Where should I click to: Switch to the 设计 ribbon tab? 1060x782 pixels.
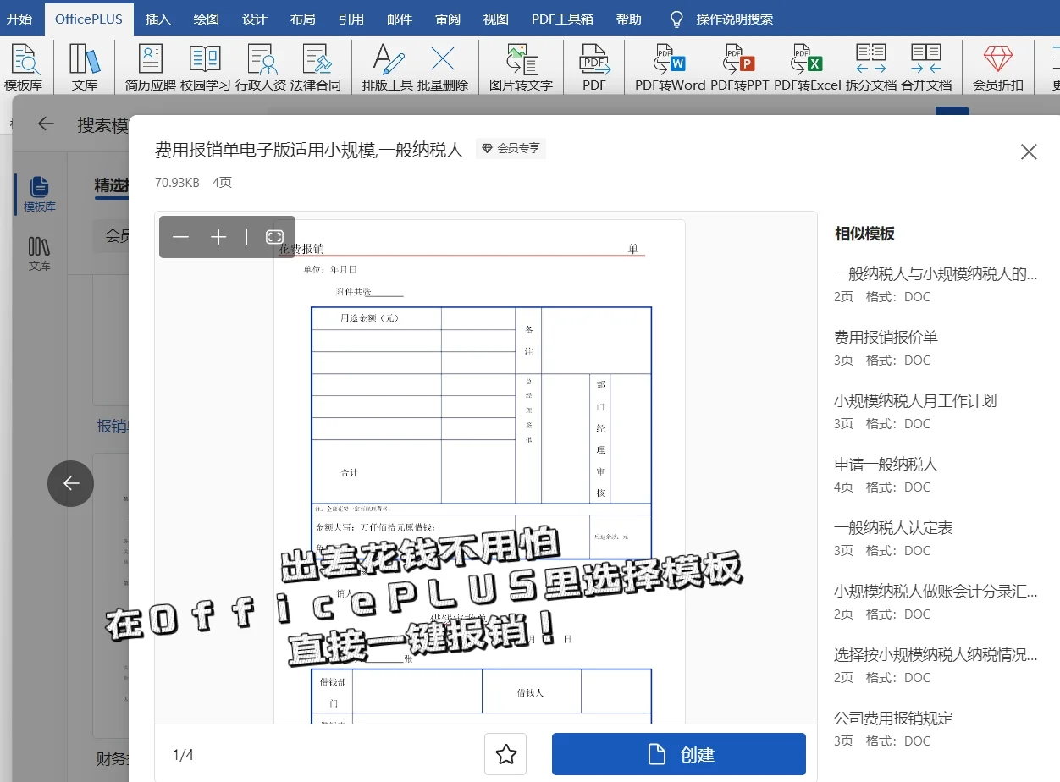coord(254,19)
